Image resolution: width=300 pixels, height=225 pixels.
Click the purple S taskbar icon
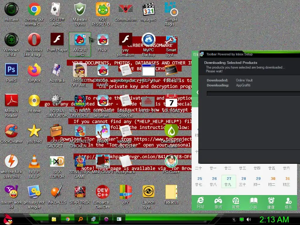pos(106,219)
